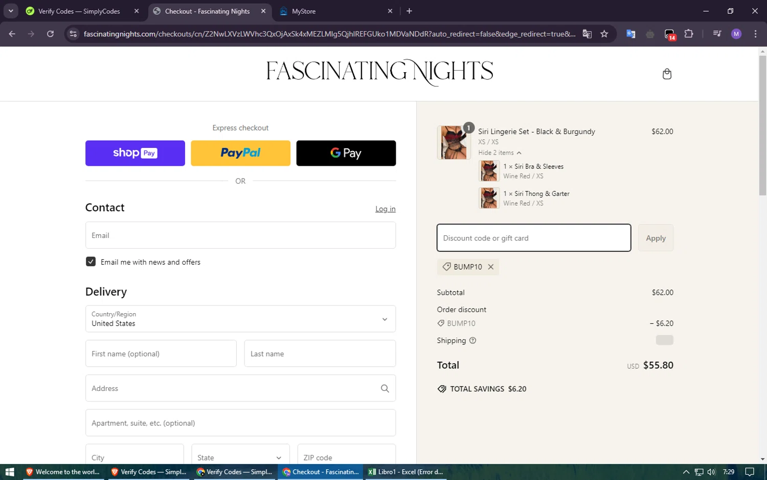767x480 pixels.
Task: Click the Log in link
Action: pyautogui.click(x=386, y=209)
